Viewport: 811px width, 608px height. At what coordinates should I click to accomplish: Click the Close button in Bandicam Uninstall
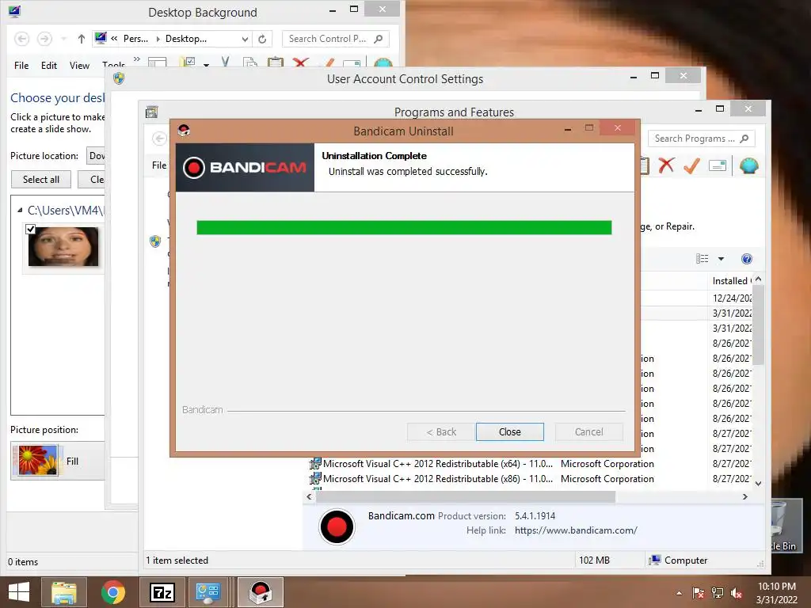point(509,431)
